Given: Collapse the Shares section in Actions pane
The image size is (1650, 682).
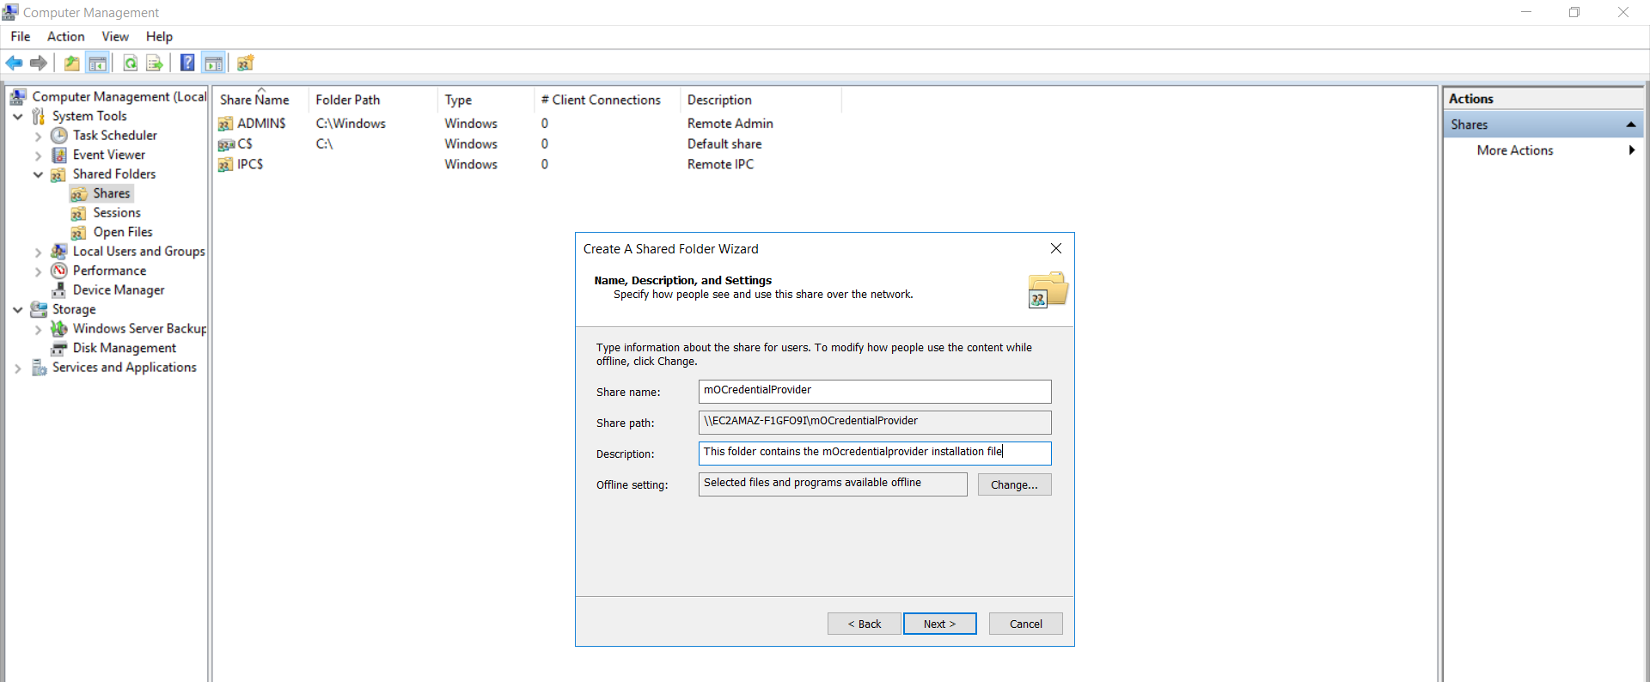Looking at the screenshot, I should (1630, 125).
